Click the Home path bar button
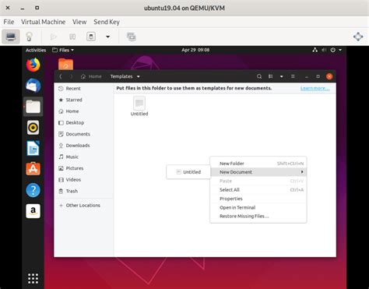369x289 pixels. [x=91, y=76]
